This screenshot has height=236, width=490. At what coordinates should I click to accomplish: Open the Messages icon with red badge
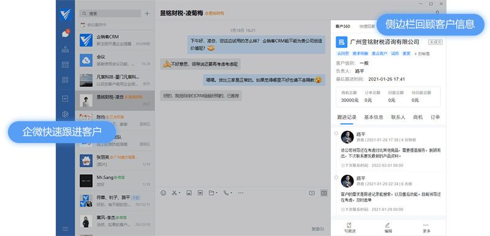click(66, 34)
